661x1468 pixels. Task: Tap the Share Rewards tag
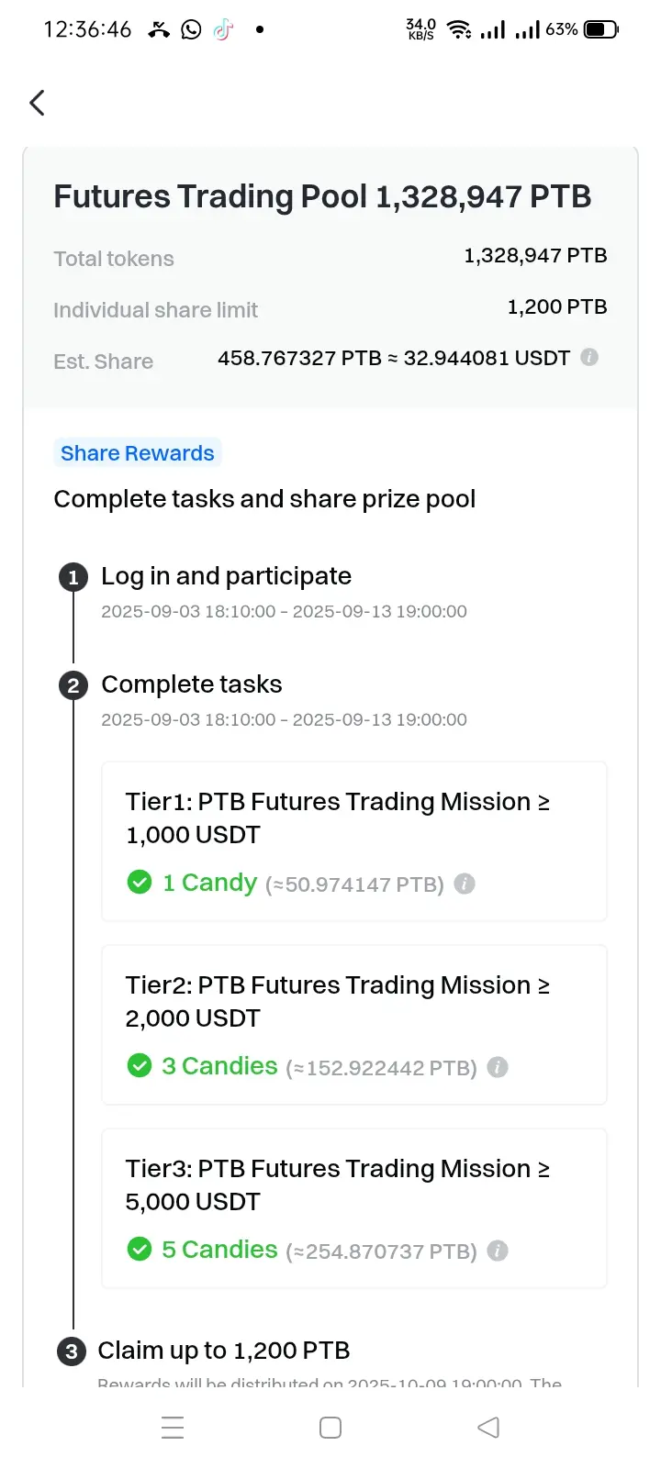click(138, 453)
